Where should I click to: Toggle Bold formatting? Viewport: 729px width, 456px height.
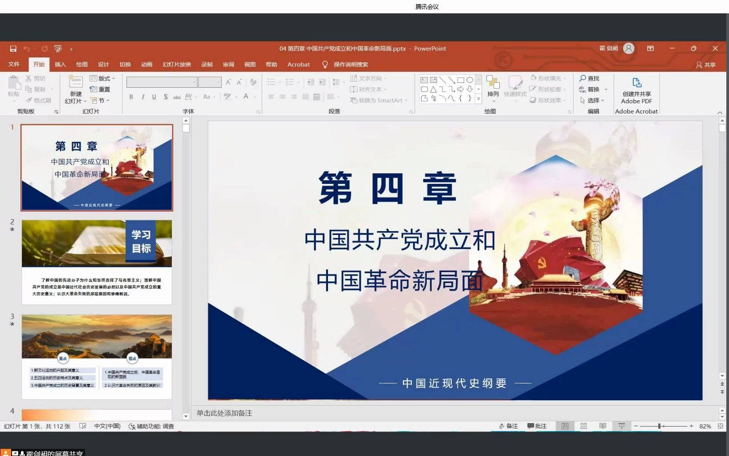[x=131, y=97]
